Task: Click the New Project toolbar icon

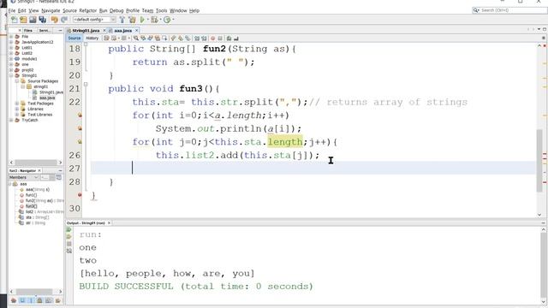Action: click(23, 20)
